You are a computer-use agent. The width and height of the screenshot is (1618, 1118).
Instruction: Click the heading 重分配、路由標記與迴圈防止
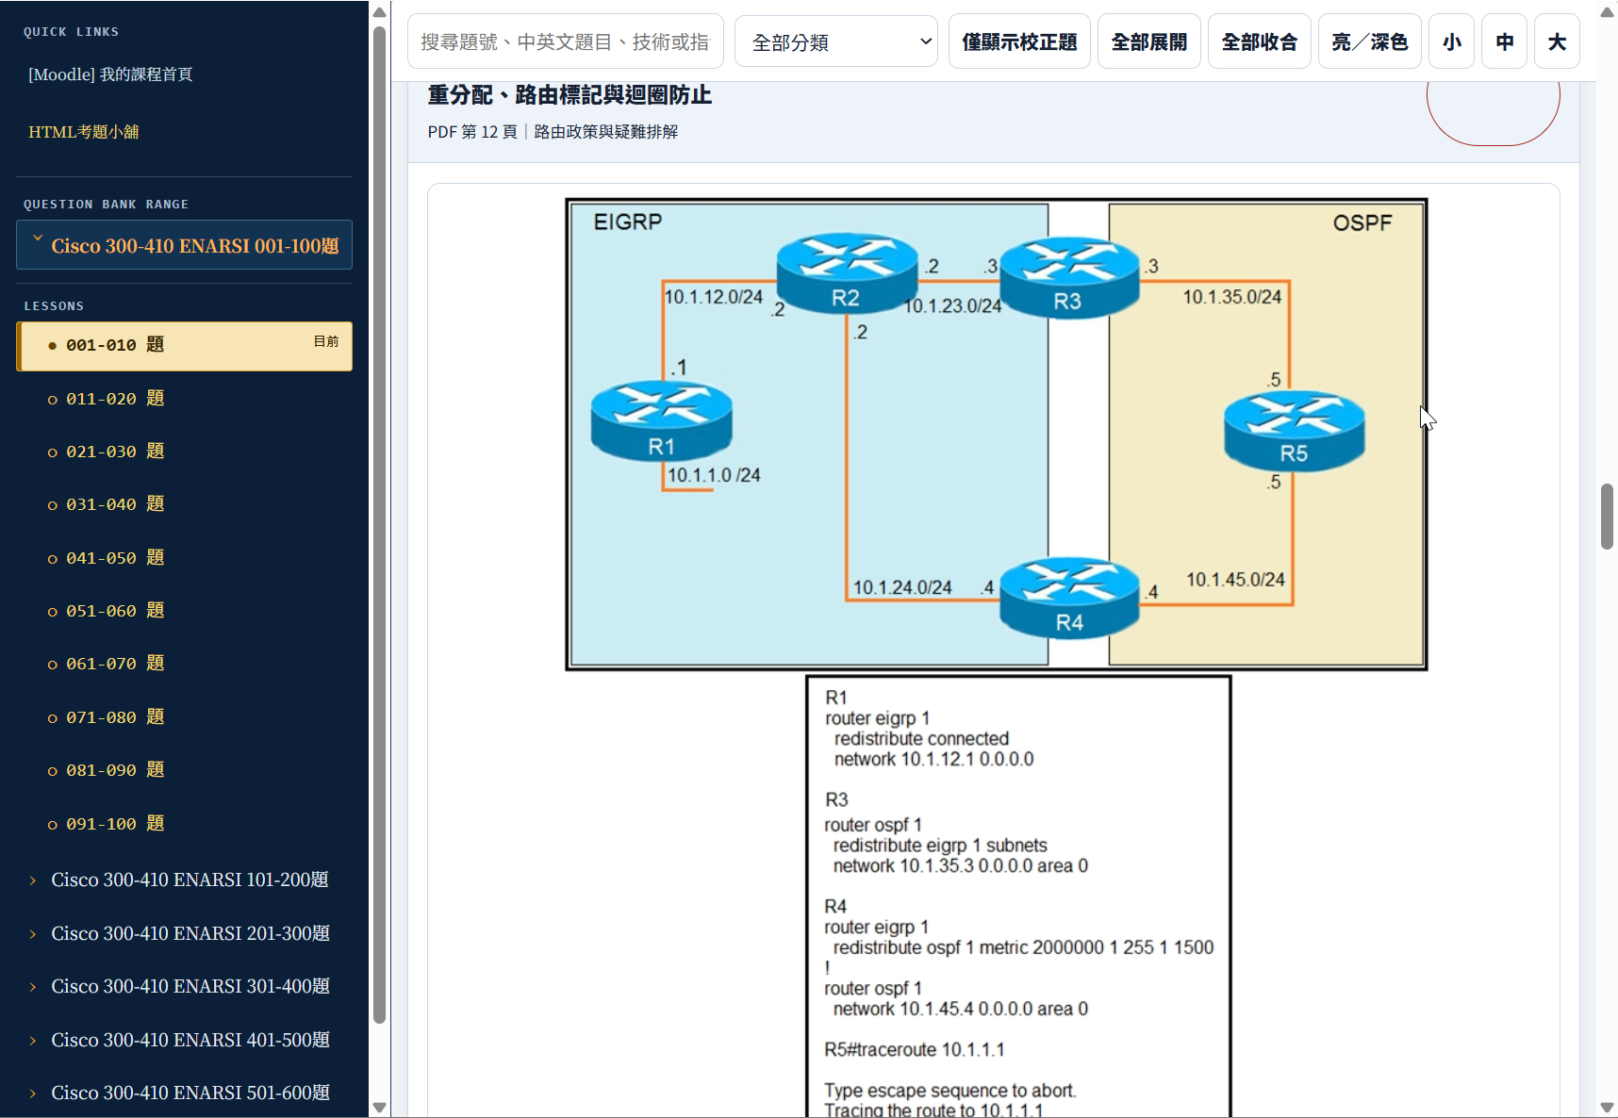570,95
